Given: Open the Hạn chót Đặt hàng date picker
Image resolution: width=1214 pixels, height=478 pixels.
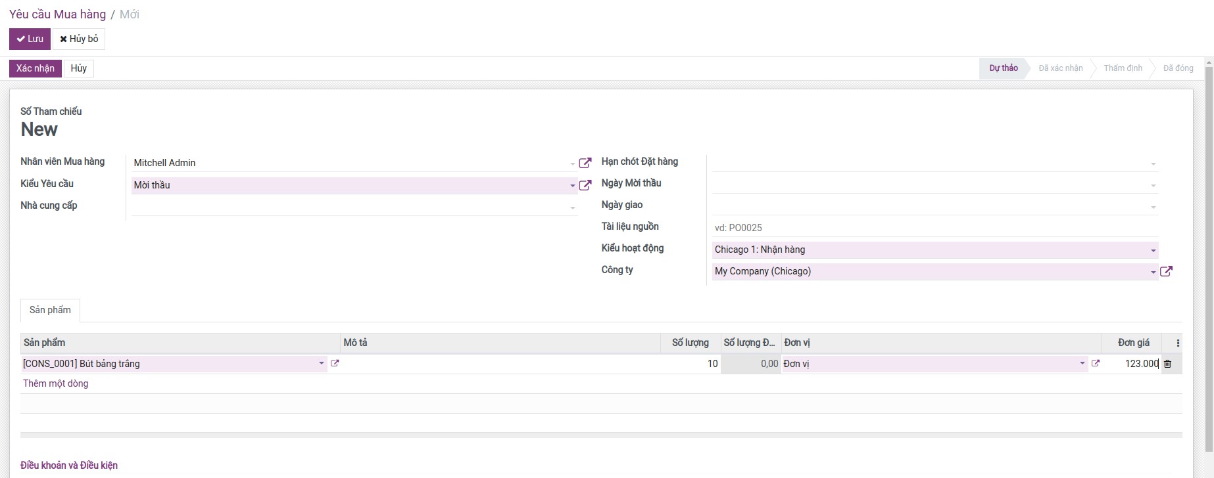Looking at the screenshot, I should [934, 163].
